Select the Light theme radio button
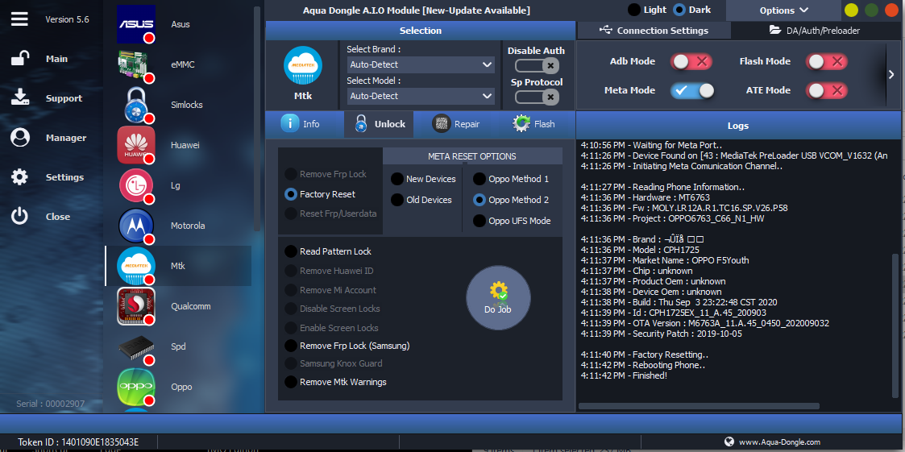This screenshot has width=905, height=452. [634, 10]
